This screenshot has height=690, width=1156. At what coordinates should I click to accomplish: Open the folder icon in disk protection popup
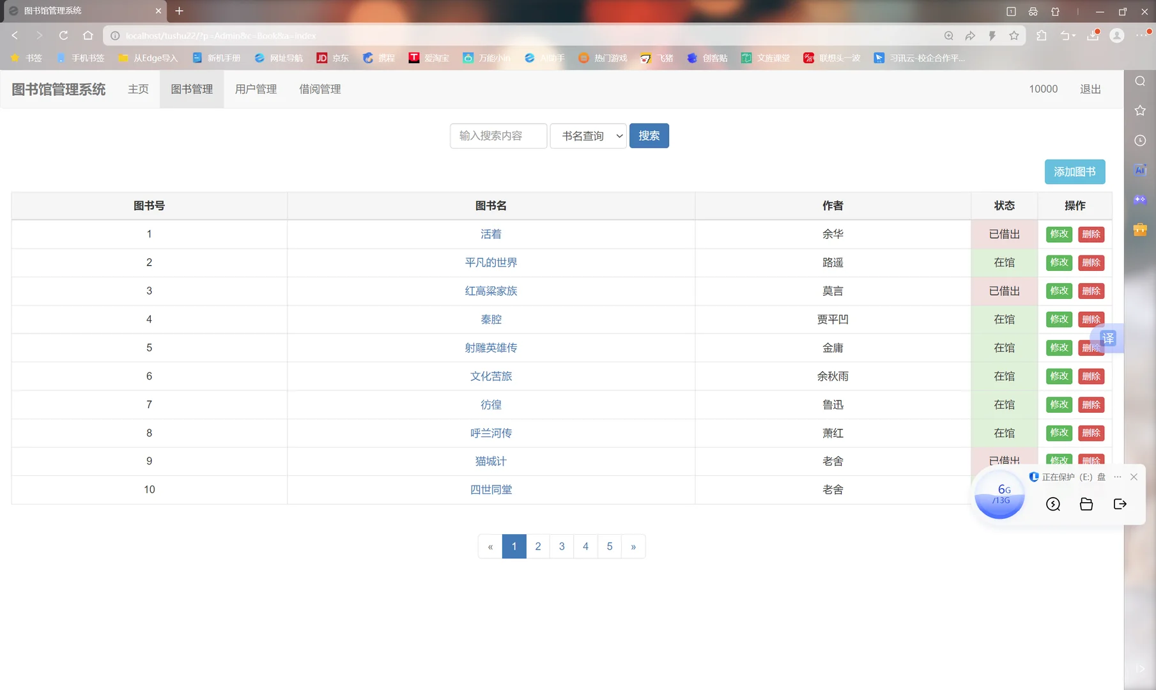[x=1086, y=504]
